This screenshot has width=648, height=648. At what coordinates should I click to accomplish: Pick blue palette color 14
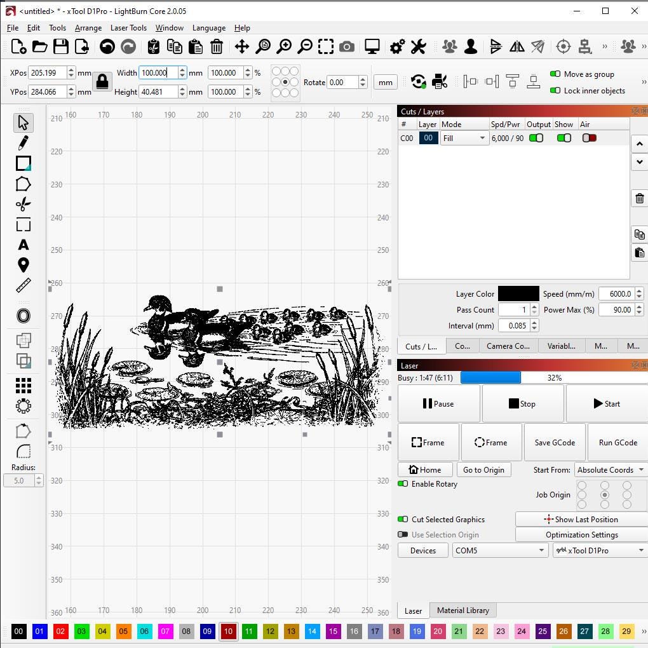(312, 631)
